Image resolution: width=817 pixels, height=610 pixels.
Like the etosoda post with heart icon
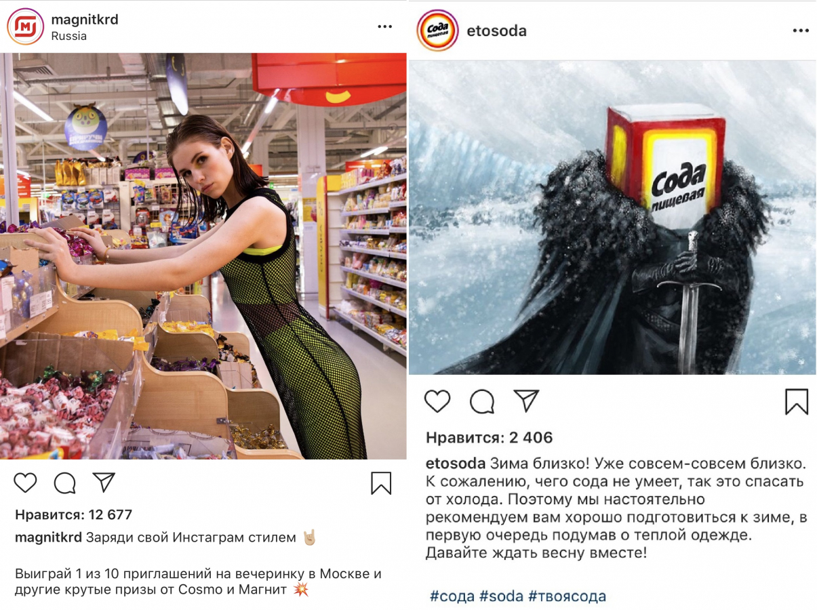437,401
